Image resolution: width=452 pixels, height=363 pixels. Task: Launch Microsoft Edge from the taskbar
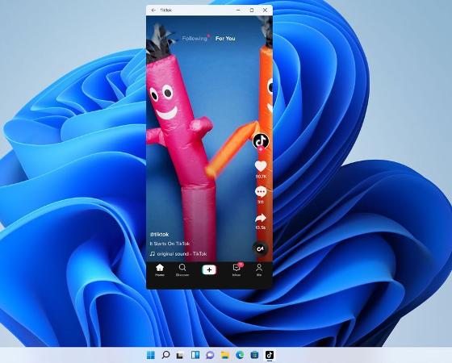point(240,355)
